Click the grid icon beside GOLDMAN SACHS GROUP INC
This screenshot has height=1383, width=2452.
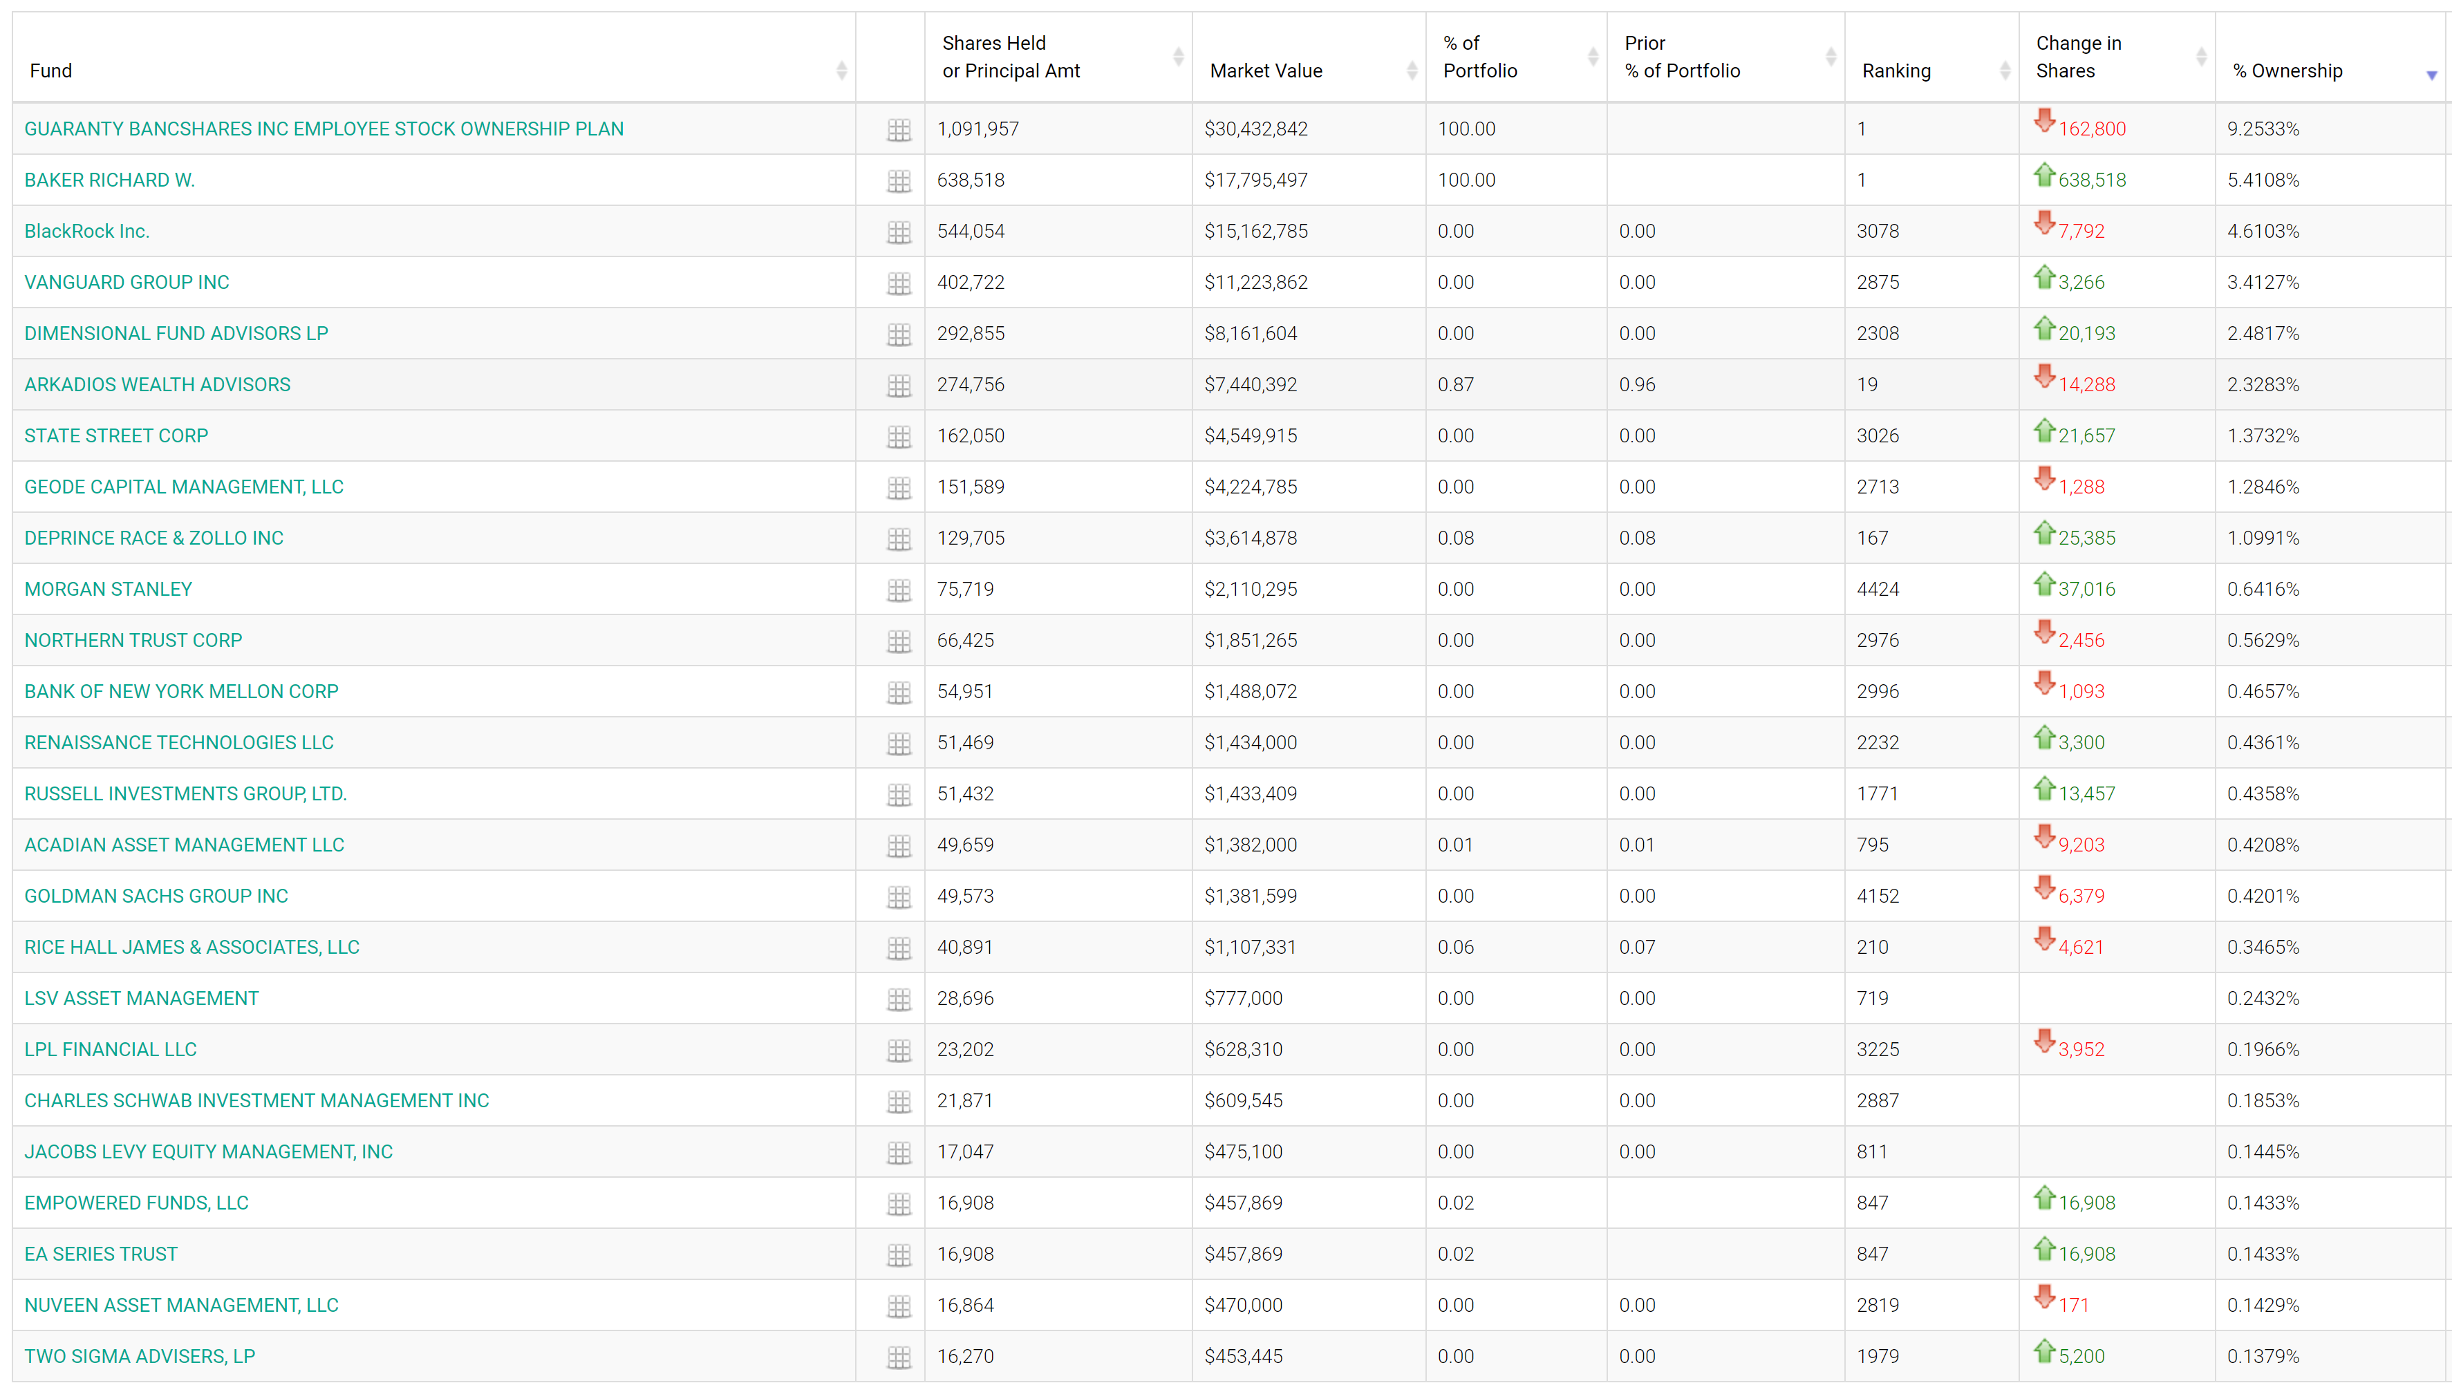click(x=899, y=896)
